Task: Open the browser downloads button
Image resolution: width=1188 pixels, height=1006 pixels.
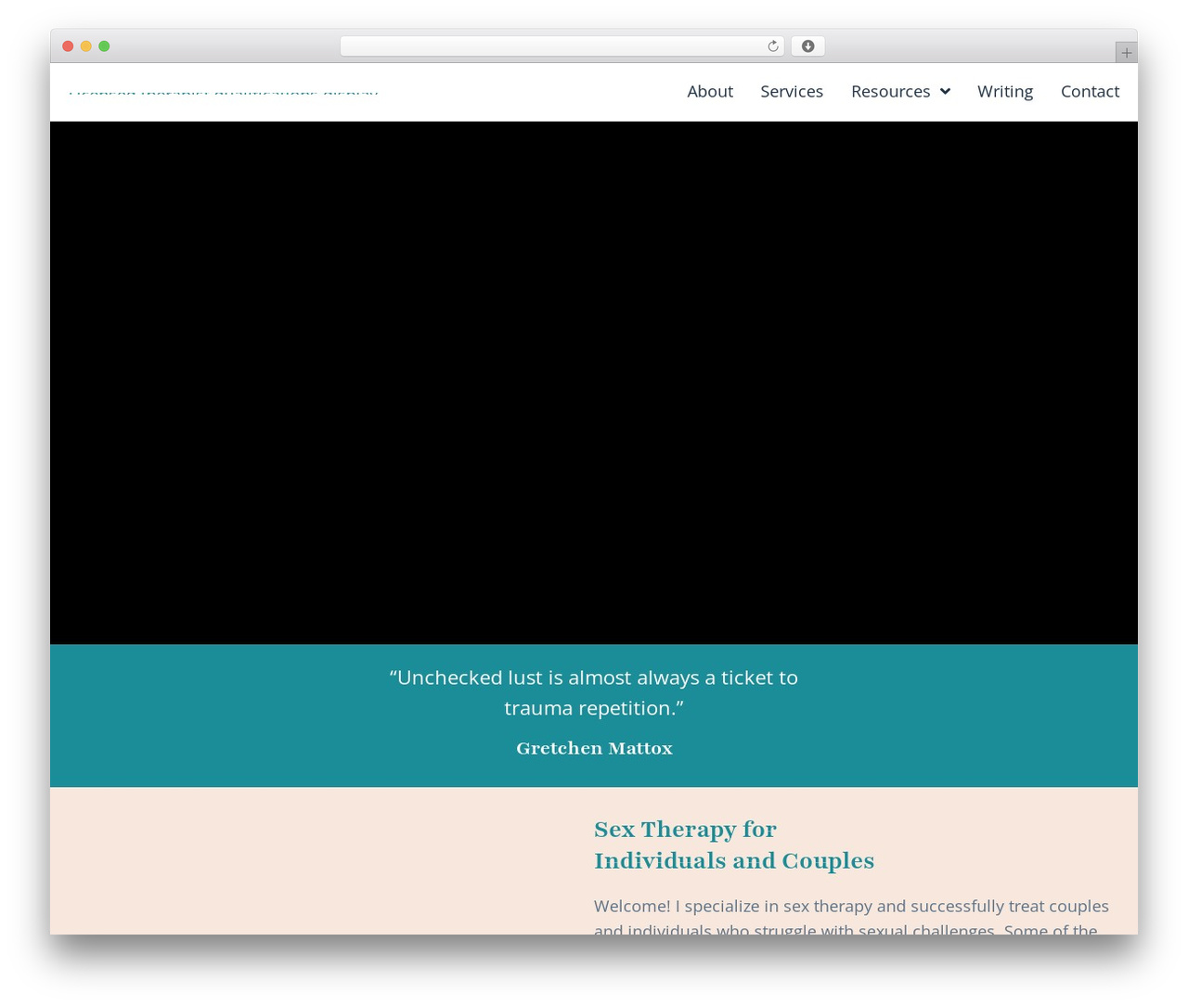Action: tap(807, 46)
